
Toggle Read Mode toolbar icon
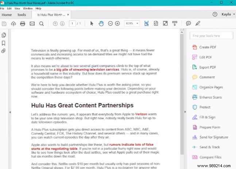(175, 23)
